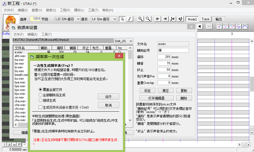Jump to start with the left-bar arrow icon
Screen dimensions: 254x152
click(x=157, y=19)
